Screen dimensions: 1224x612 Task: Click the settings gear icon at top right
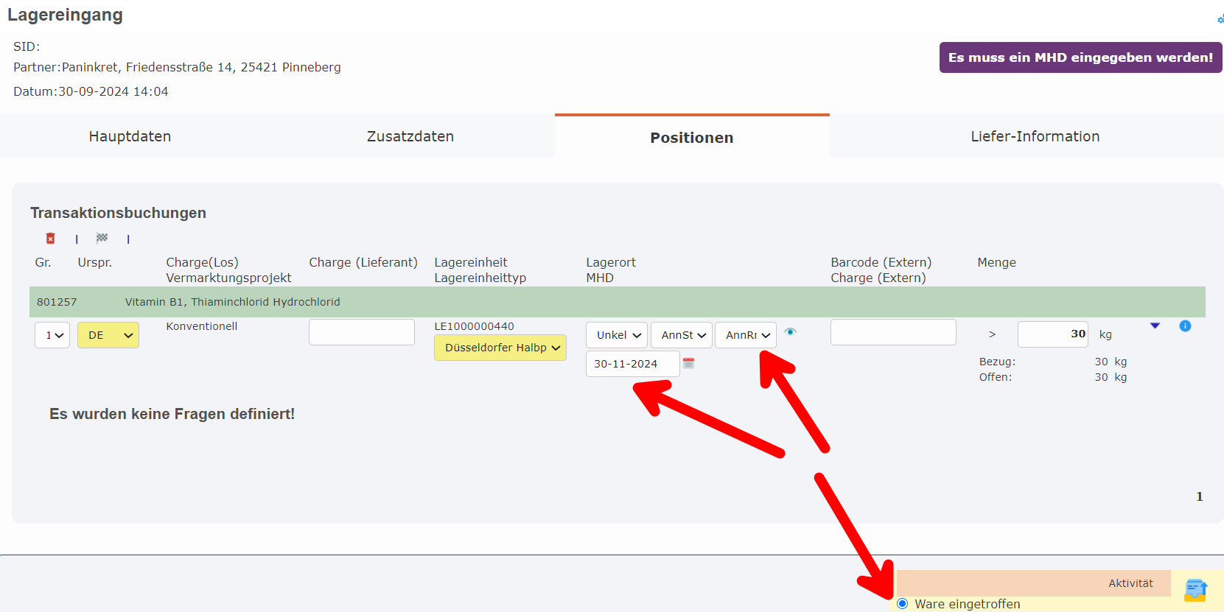click(x=1220, y=19)
